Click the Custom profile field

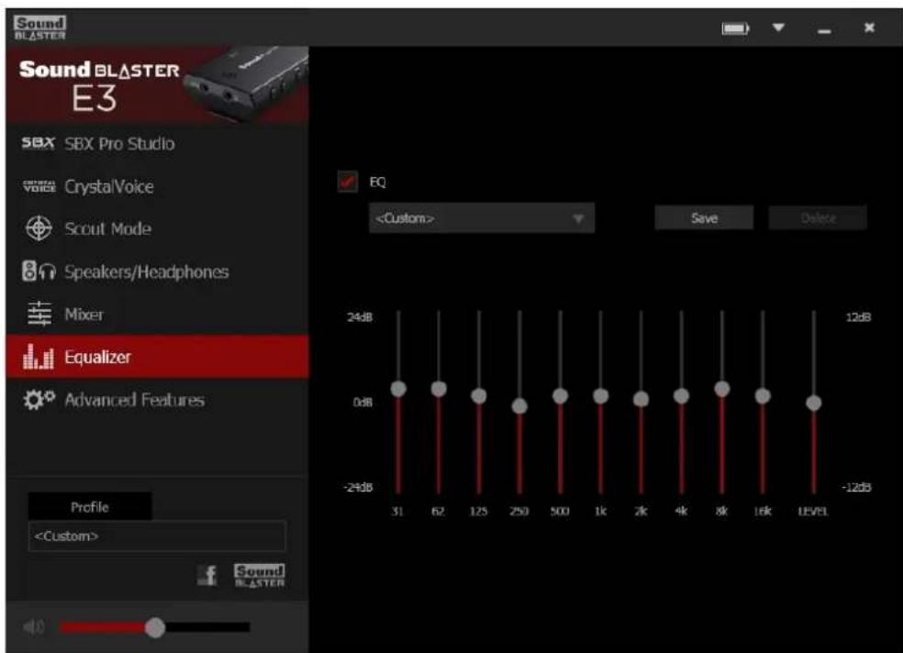157,537
